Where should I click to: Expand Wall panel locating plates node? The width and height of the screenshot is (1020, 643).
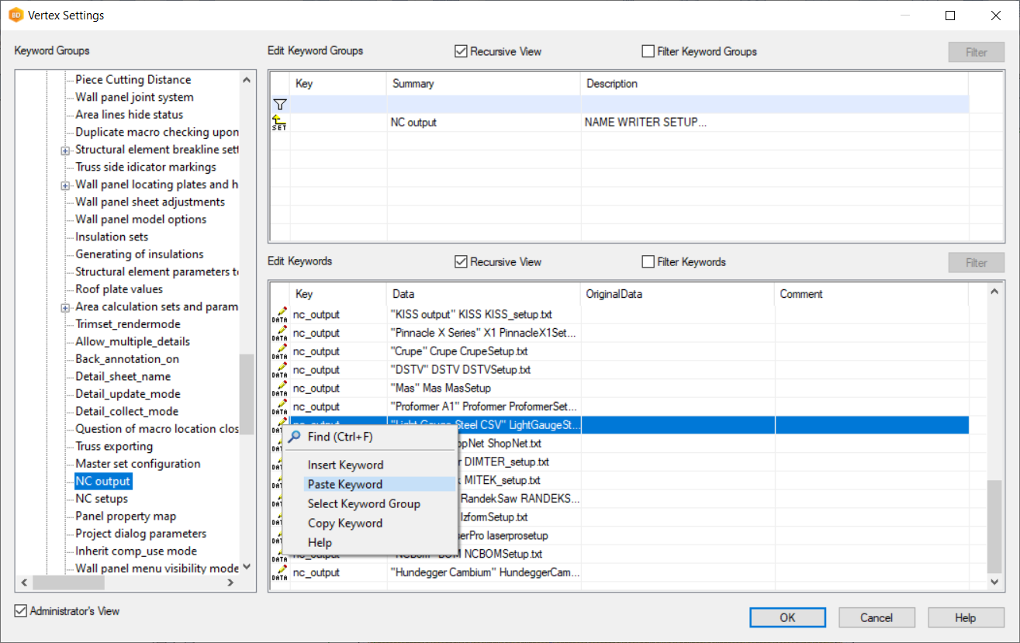click(x=65, y=185)
